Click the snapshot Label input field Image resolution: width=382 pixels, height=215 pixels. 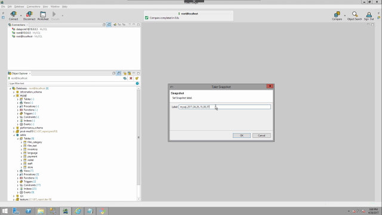(224, 107)
